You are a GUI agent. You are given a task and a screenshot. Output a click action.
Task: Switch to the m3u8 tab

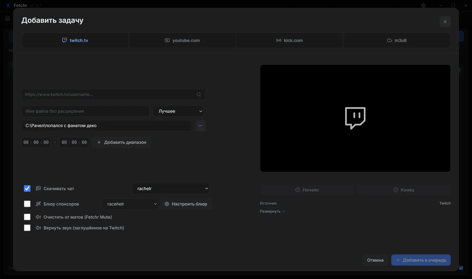point(397,40)
